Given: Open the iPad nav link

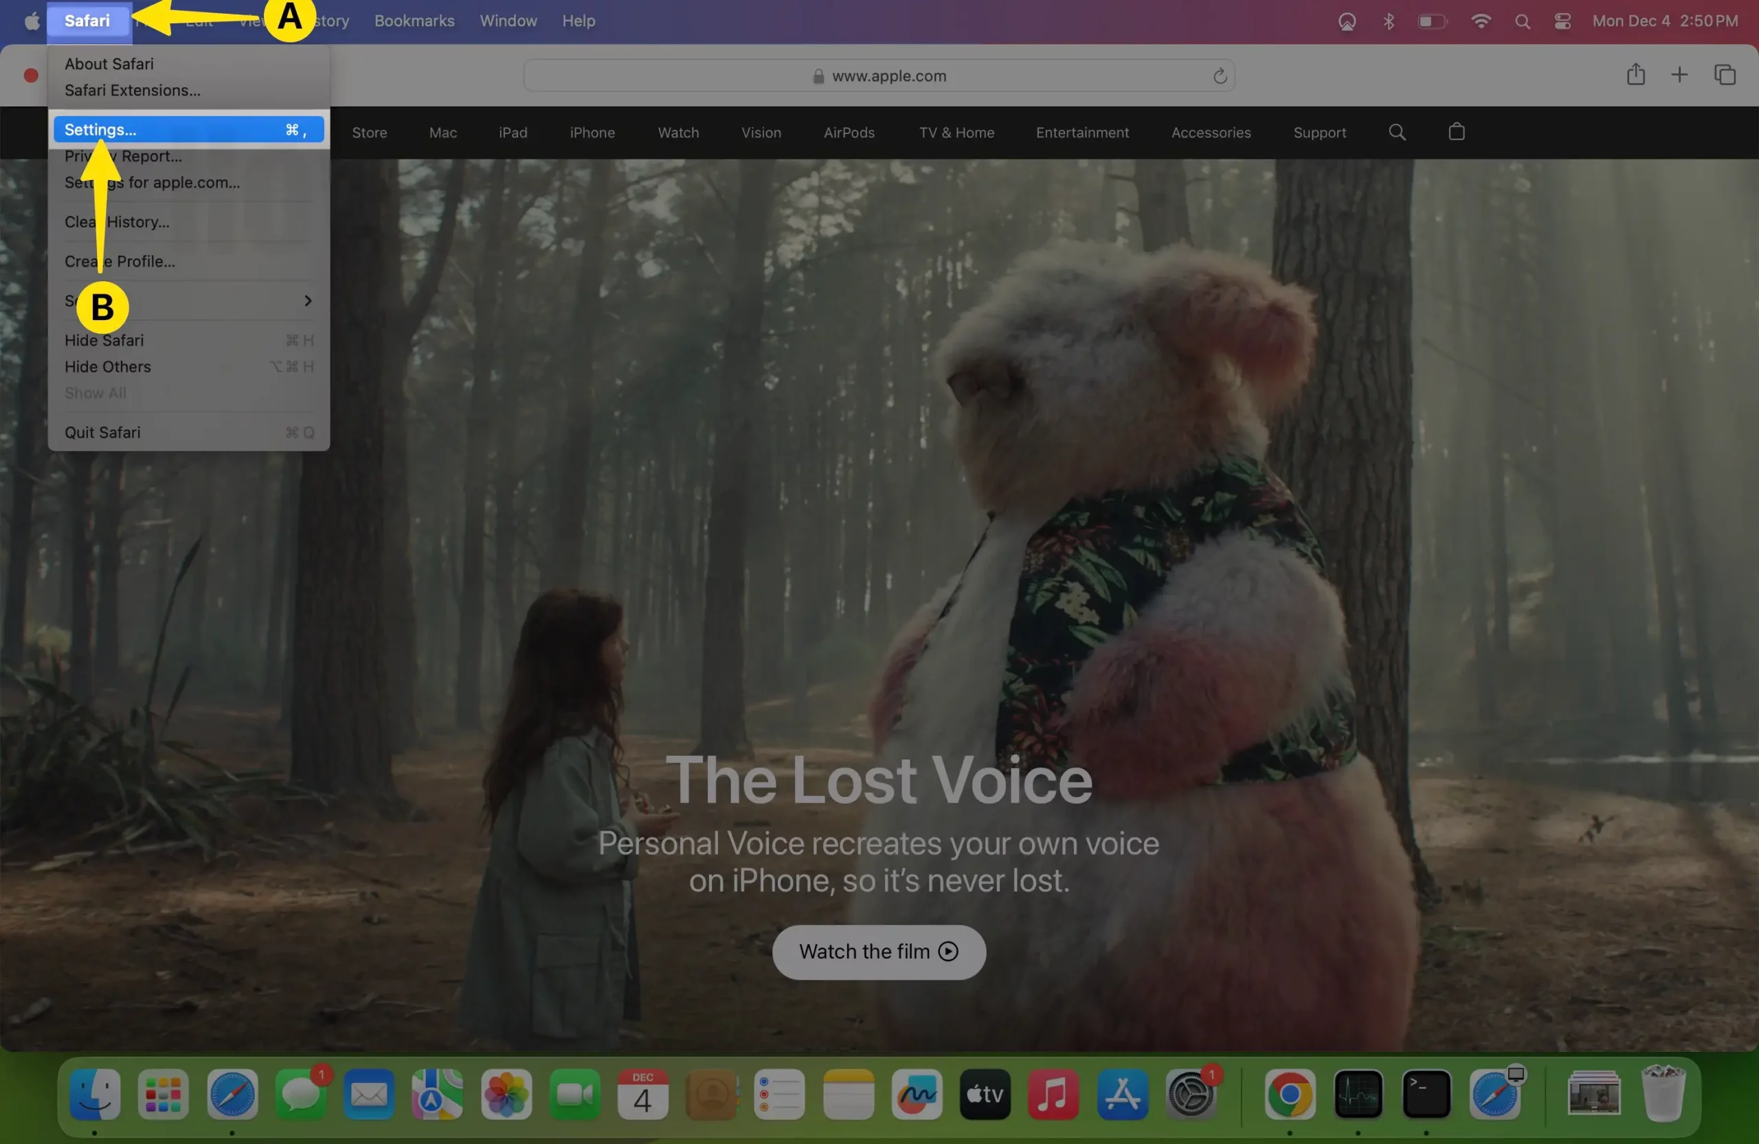Looking at the screenshot, I should tap(513, 133).
